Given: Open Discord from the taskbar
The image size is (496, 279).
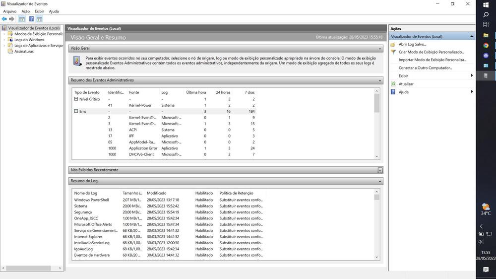Looking at the screenshot, I should [x=486, y=56].
